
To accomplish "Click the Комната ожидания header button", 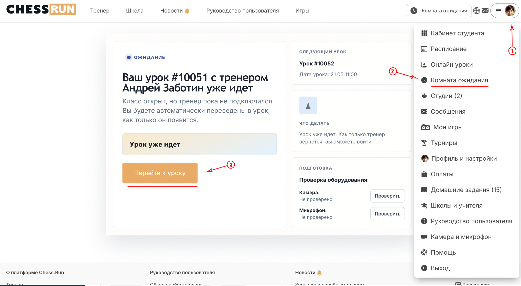I will tap(439, 11).
